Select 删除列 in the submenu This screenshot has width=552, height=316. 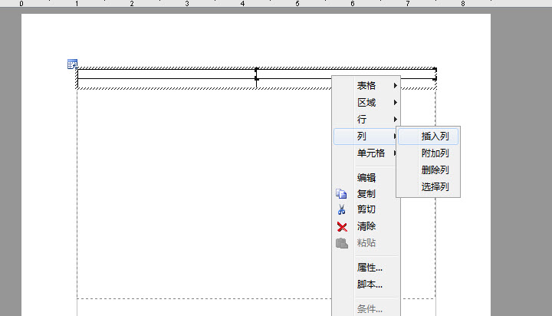429,170
